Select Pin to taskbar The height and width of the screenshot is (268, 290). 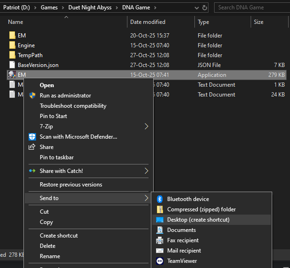(x=57, y=157)
